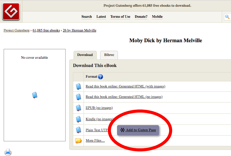Read online: Generated HTML (with images)
231x156 pixels.
pyautogui.click(x=126, y=87)
